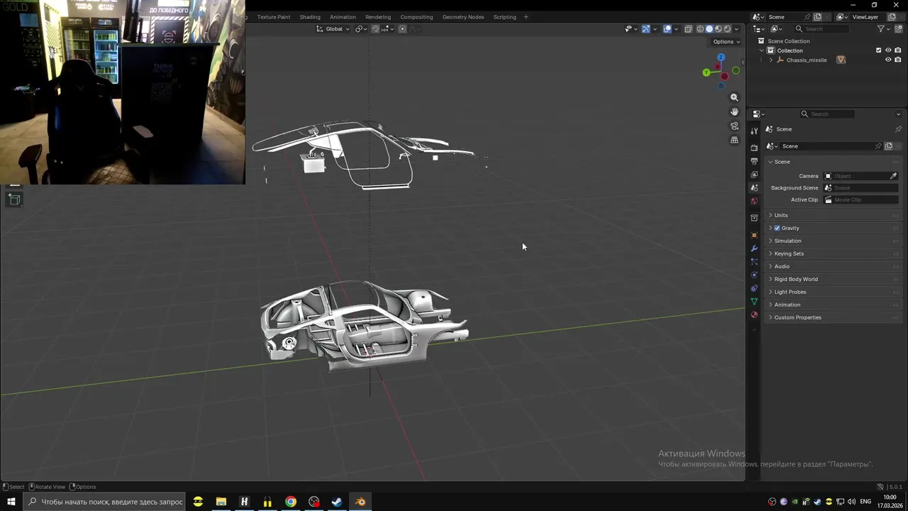This screenshot has width=908, height=511.
Task: Open the Compositing workspace tab
Action: (416, 17)
